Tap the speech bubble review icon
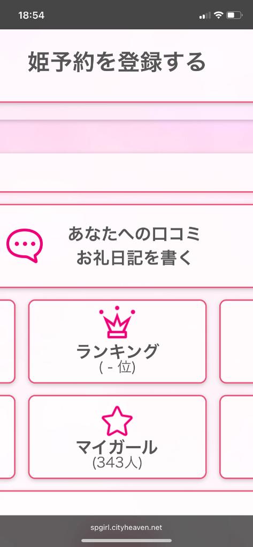 coord(25,246)
